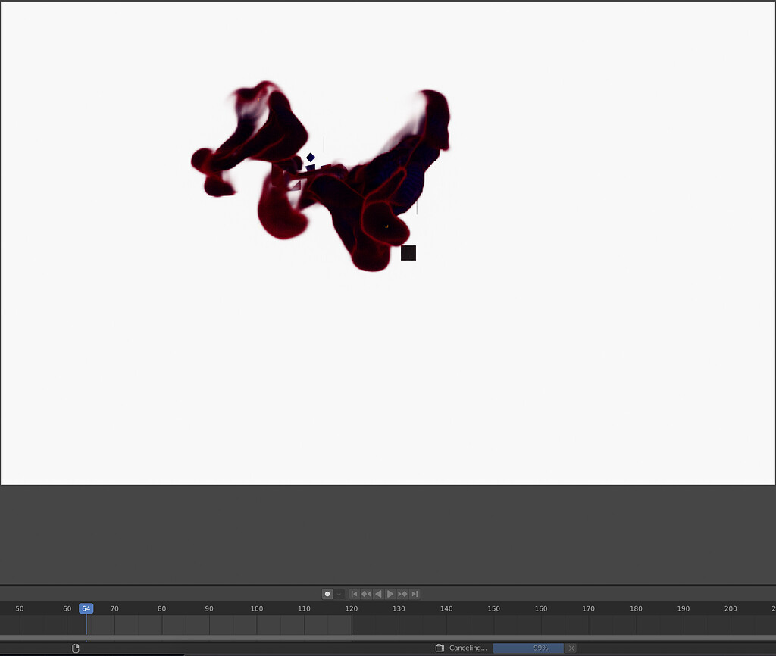Click frame 50 on the timeline ruler
776x656 pixels.
click(19, 608)
